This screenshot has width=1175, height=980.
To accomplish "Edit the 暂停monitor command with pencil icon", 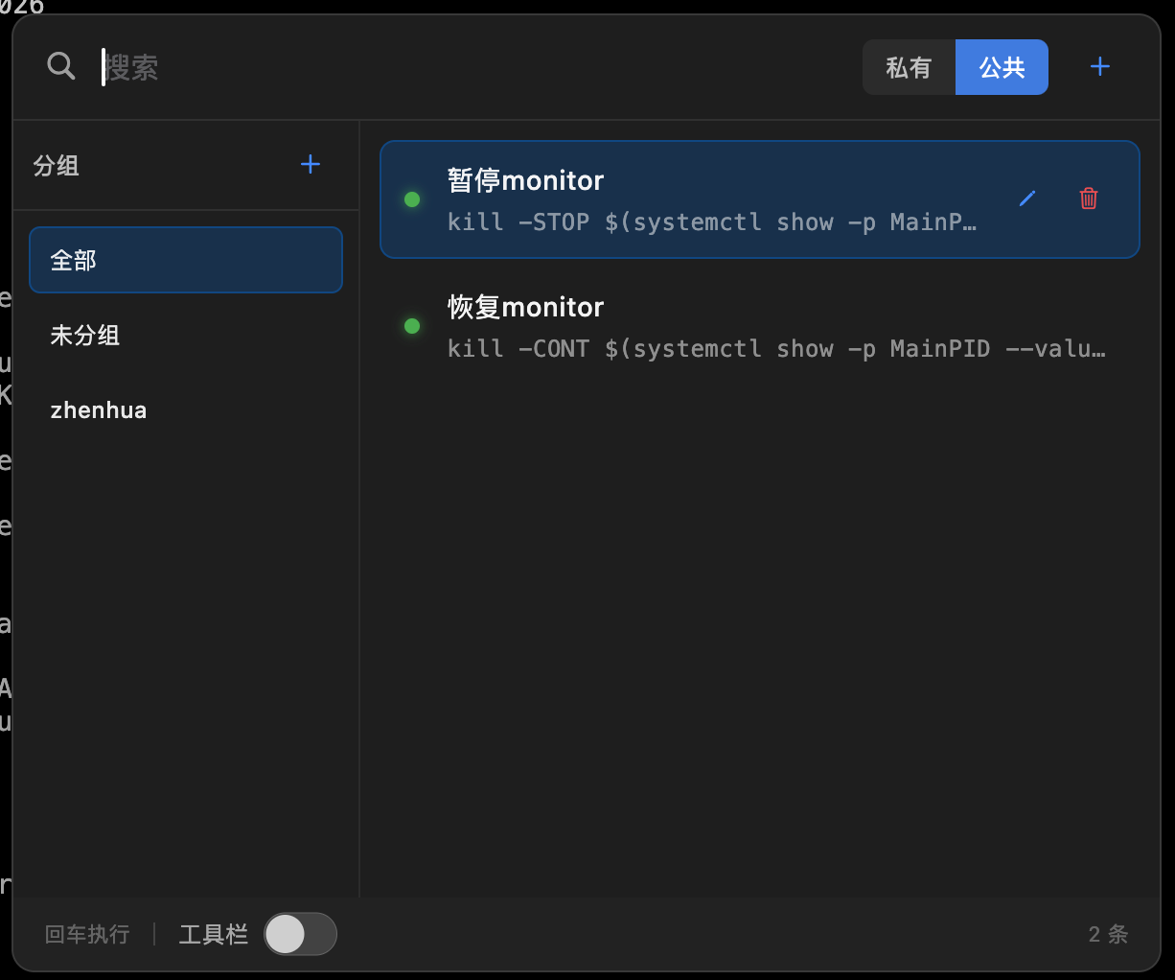I will point(1027,198).
